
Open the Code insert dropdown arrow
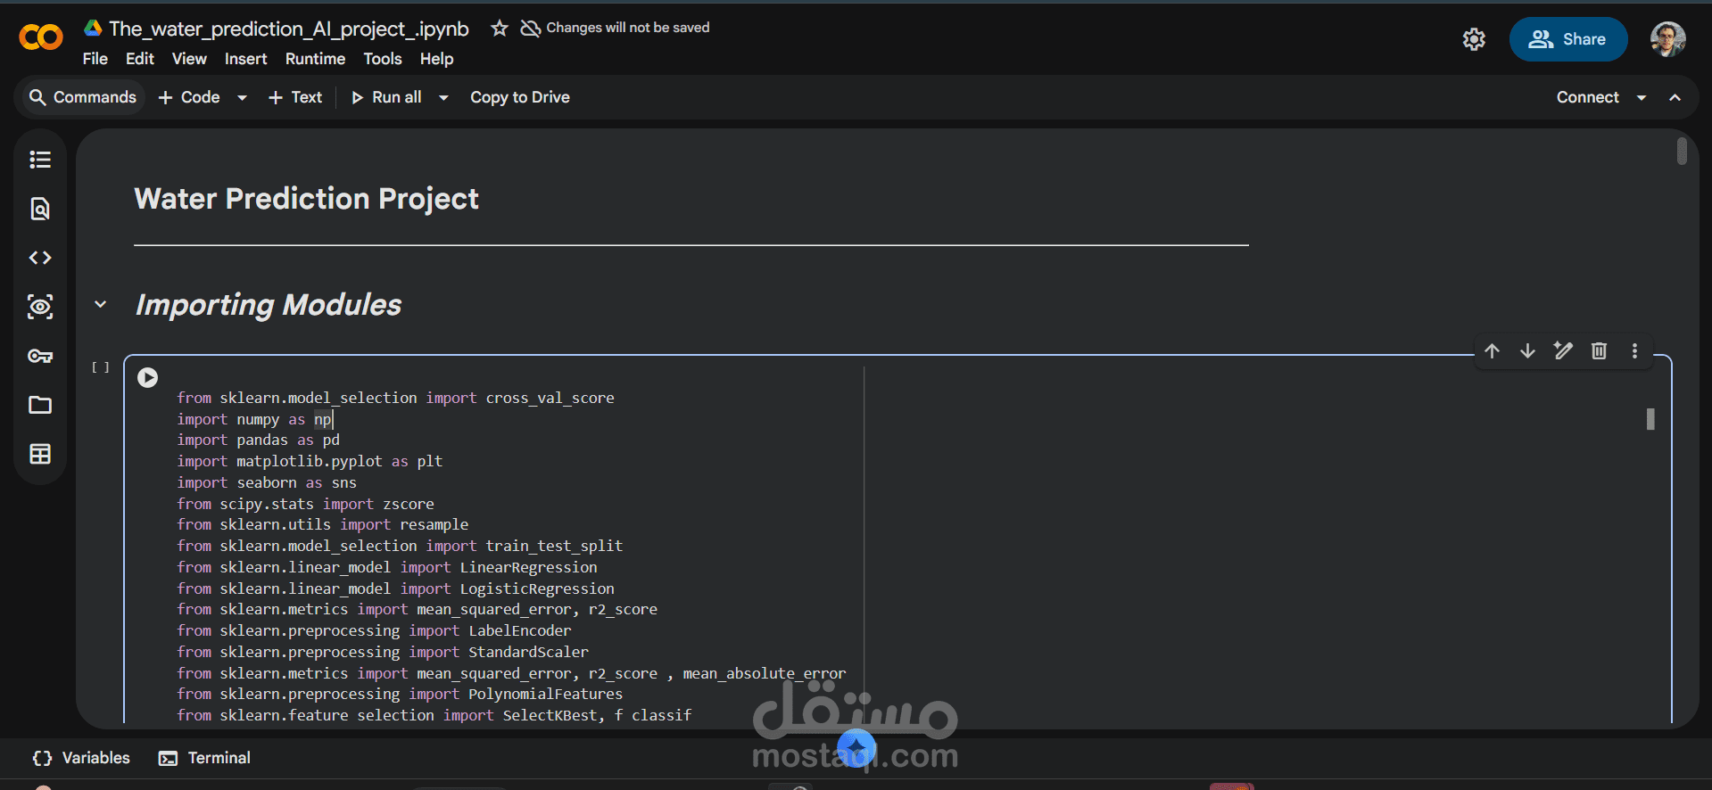pos(242,97)
